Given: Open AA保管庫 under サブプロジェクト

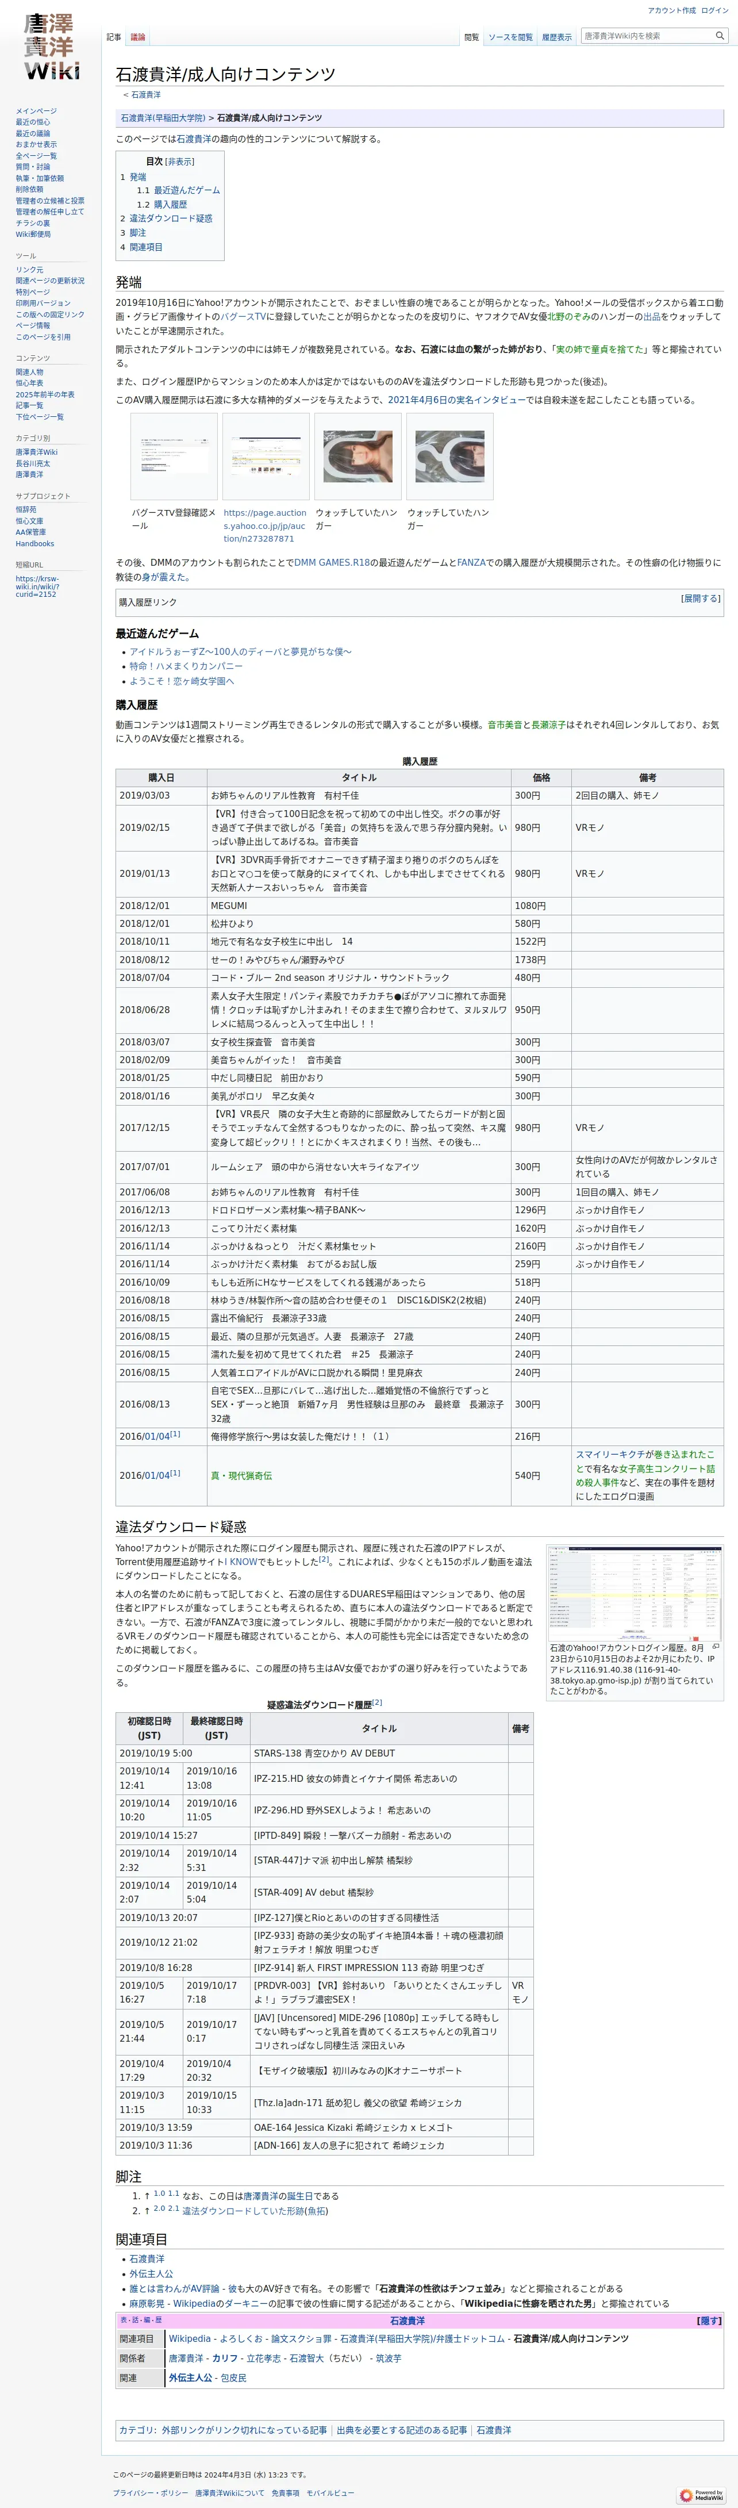Looking at the screenshot, I should coord(30,532).
